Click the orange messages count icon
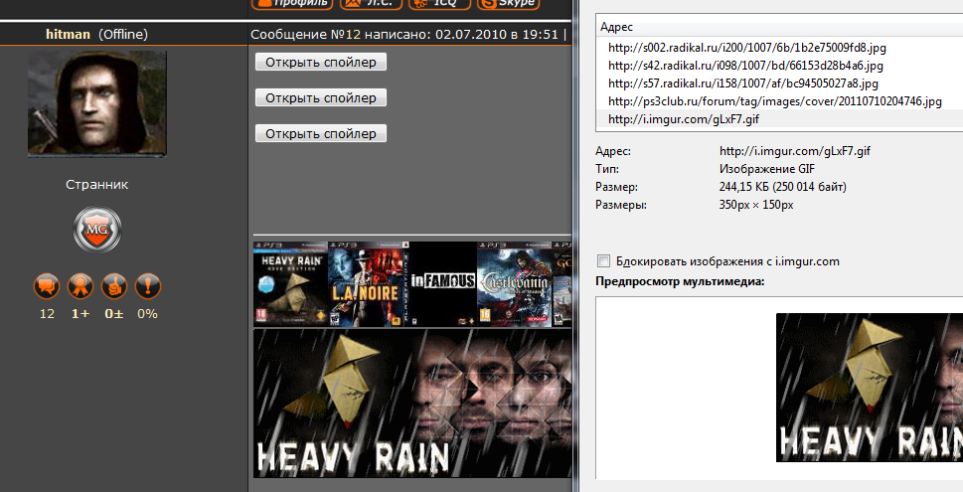 [x=47, y=286]
